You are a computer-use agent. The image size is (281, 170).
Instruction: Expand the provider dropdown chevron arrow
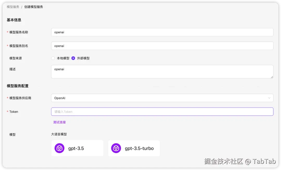pos(269,98)
